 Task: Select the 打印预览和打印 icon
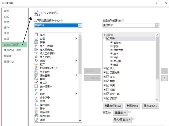(x=36, y=68)
